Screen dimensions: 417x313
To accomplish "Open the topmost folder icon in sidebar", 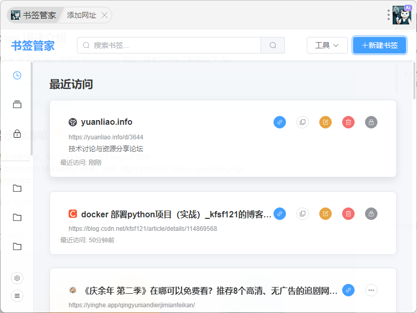I will click(x=17, y=188).
